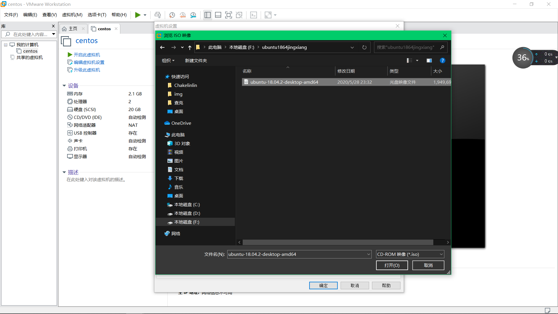Revert to snapshot toolbar icon
This screenshot has height=314, width=558.
pyautogui.click(x=183, y=15)
